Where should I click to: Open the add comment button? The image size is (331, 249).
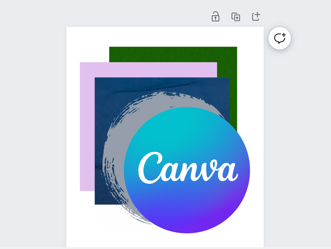[x=280, y=38]
